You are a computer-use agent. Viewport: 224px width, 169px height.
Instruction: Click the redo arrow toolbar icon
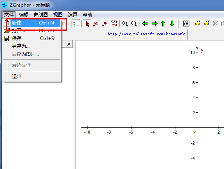coord(64,24)
